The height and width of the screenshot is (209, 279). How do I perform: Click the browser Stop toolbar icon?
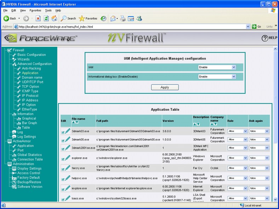tap(38, 18)
